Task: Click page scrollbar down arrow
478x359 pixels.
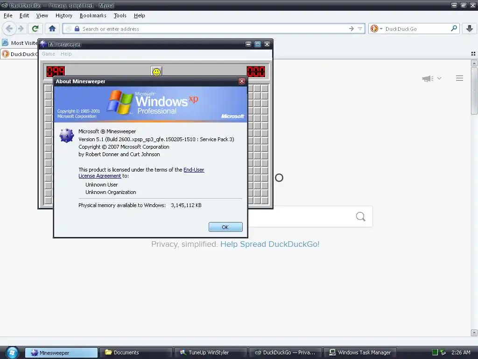Action: (474, 332)
